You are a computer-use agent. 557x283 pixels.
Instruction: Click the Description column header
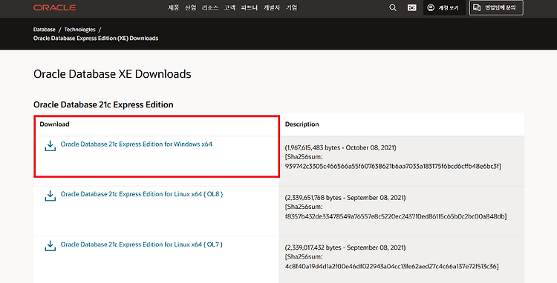pyautogui.click(x=302, y=124)
